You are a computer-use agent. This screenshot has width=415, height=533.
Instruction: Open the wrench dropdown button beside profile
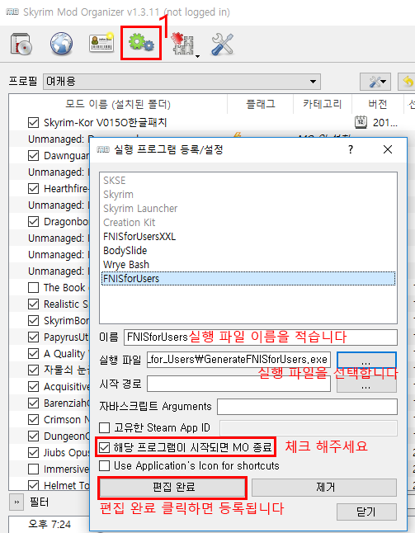coord(375,82)
